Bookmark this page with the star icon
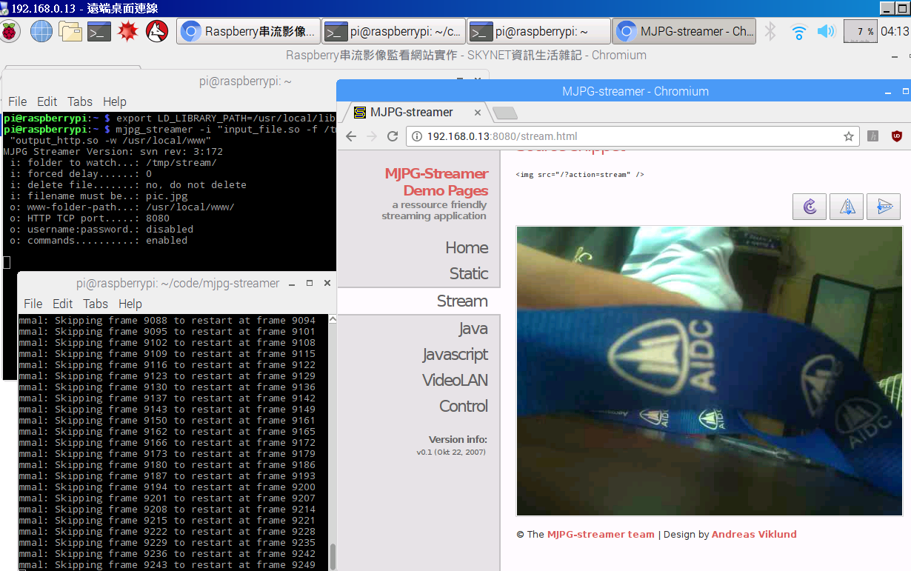This screenshot has width=911, height=571. pos(849,136)
